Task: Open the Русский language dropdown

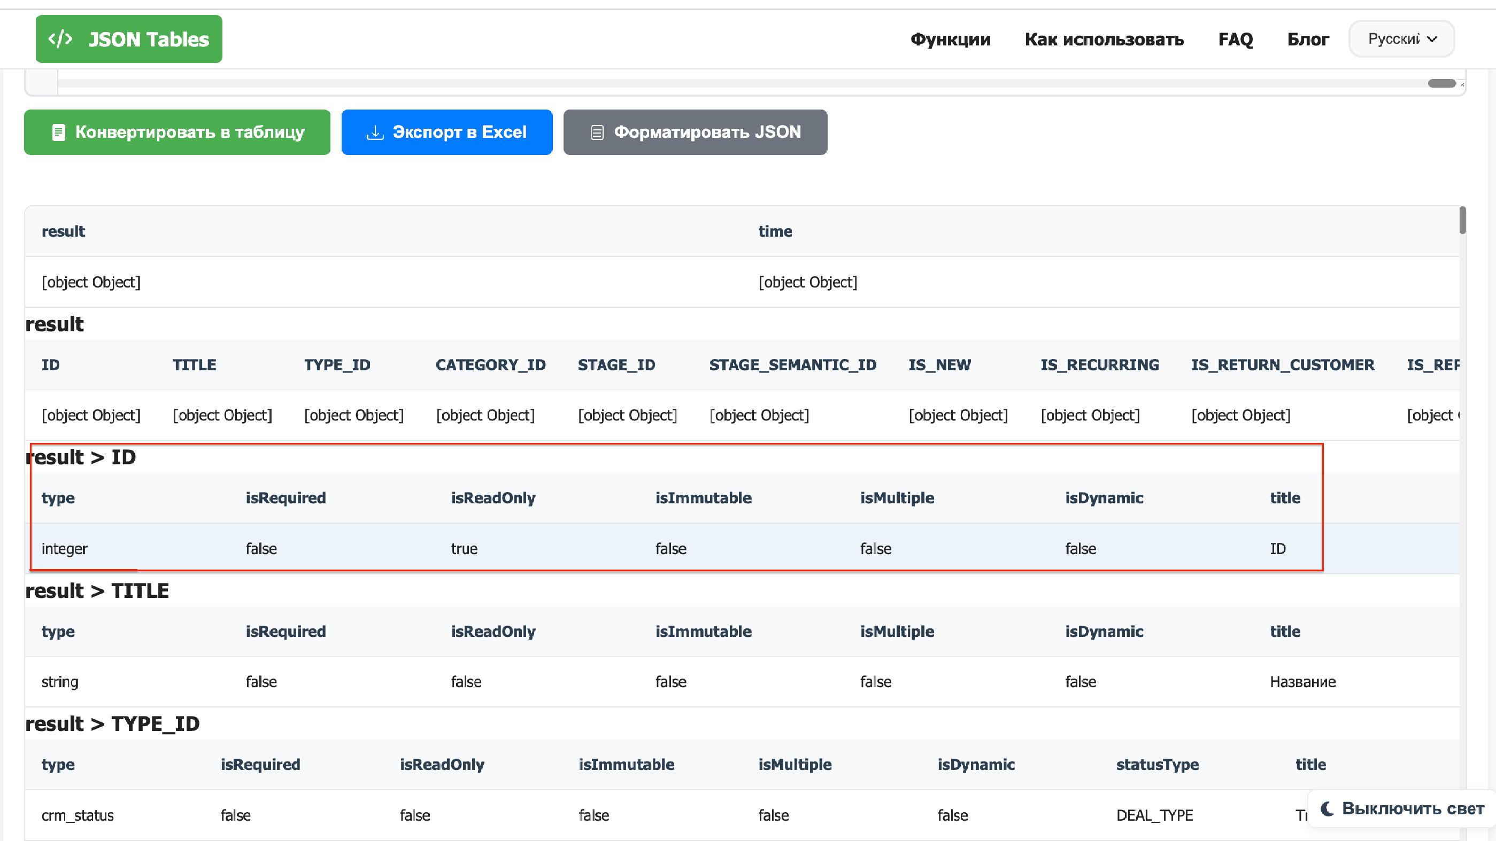Action: click(1393, 39)
